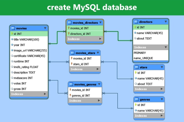Screen dimensions: 184x122
Task: Click diamond icon beside title VARCHAR(100)
Action: (12, 39)
